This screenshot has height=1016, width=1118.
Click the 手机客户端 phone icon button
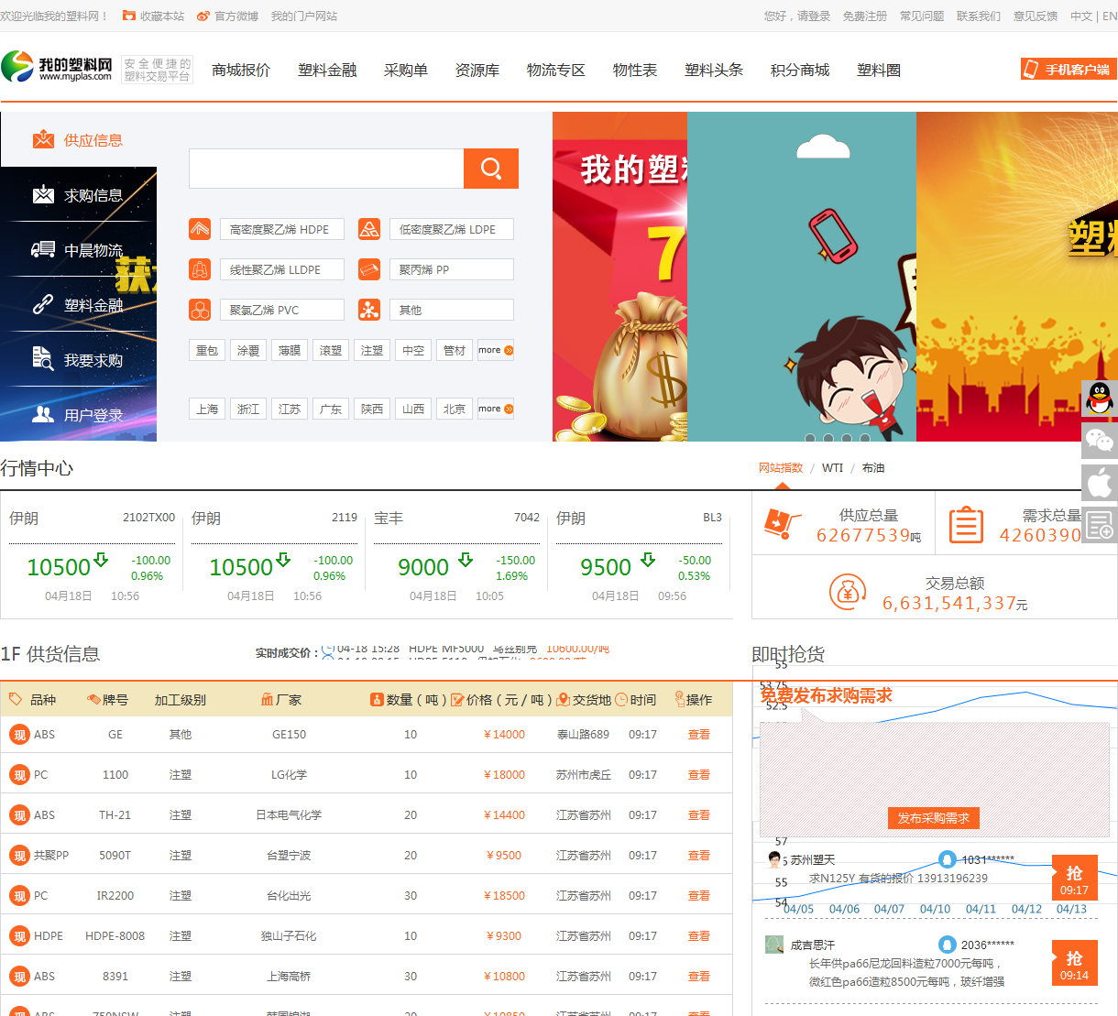[x=1069, y=69]
